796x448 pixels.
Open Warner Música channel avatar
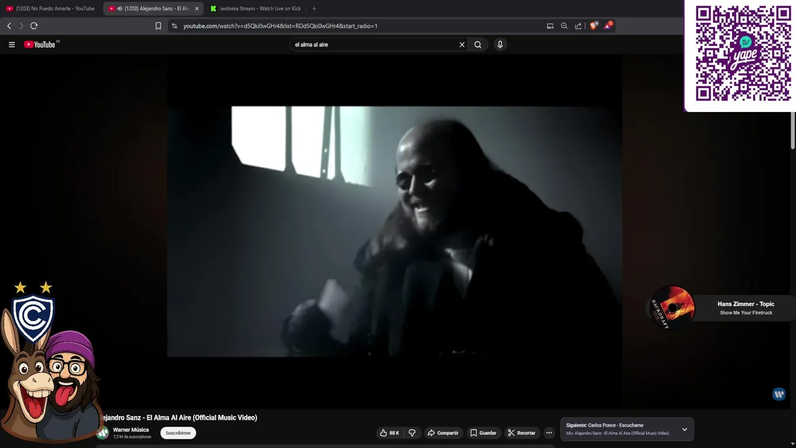click(x=103, y=432)
